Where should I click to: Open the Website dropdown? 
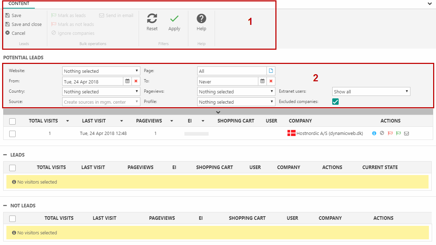[101, 71]
